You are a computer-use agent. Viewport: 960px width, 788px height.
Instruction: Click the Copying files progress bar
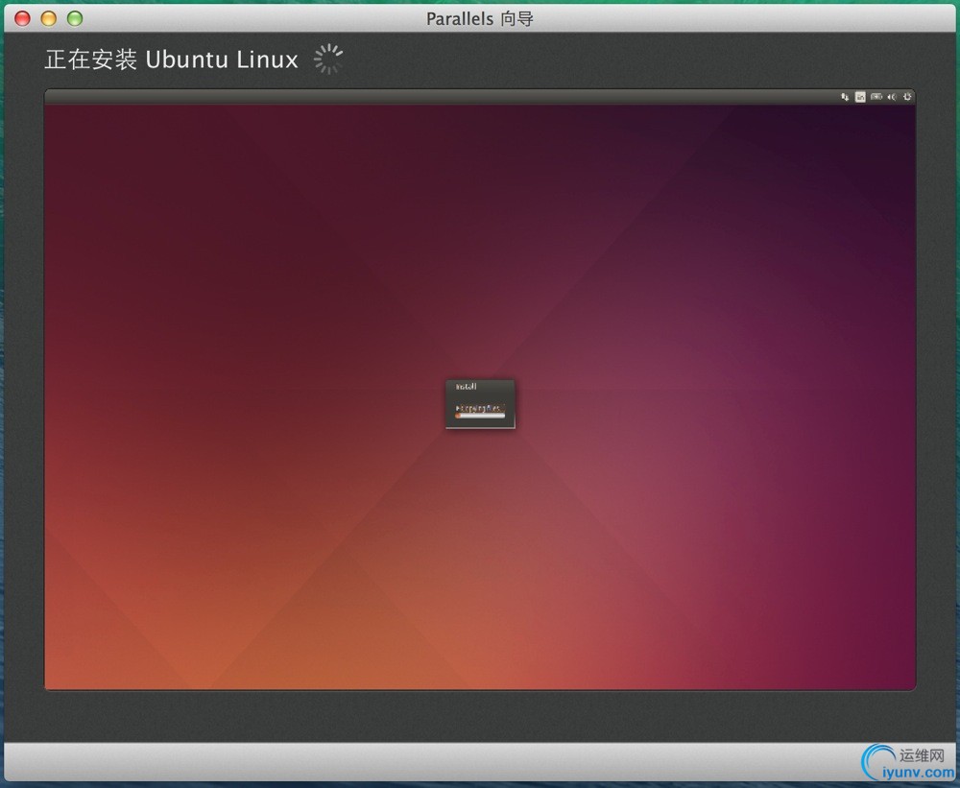coord(480,416)
